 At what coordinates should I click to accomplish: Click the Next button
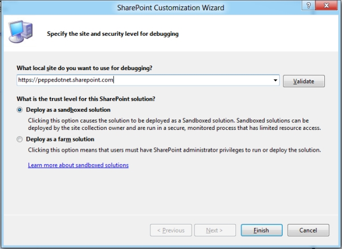pos(215,230)
